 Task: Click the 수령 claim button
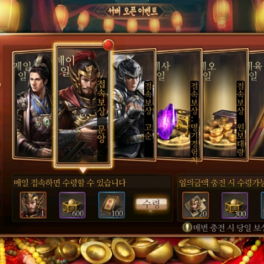[x=151, y=204]
